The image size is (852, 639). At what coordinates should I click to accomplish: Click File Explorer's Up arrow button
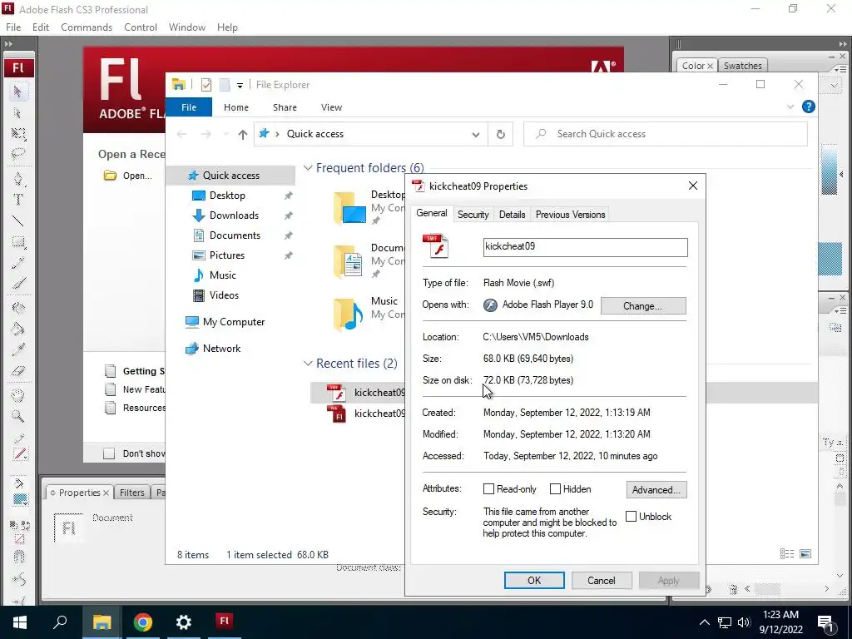(242, 134)
